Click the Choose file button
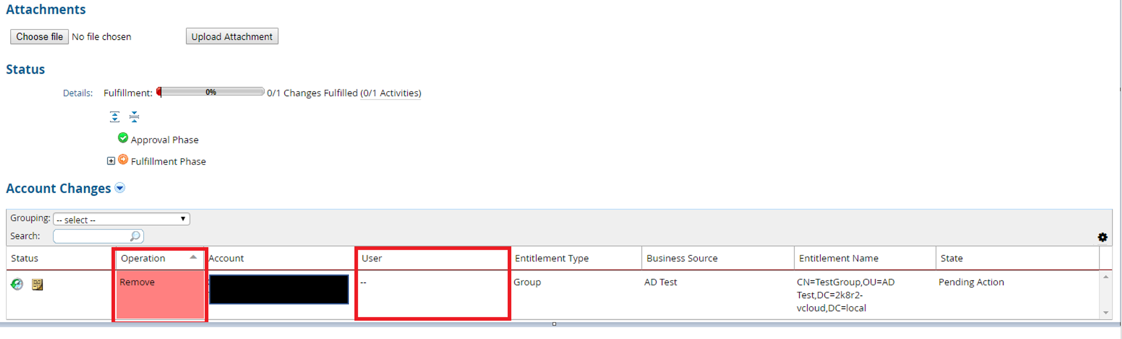 tap(39, 37)
